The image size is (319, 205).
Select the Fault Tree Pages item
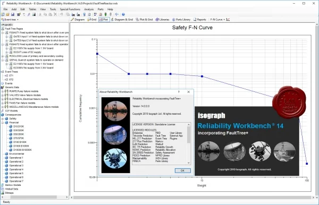coord(14,29)
